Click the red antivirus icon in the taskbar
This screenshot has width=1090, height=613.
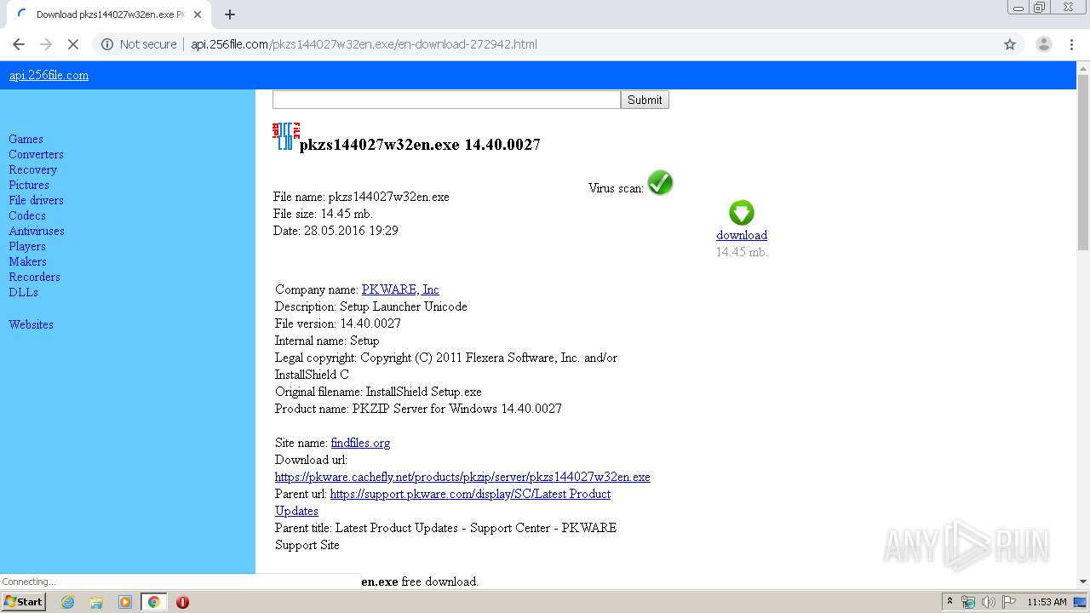[x=182, y=602]
